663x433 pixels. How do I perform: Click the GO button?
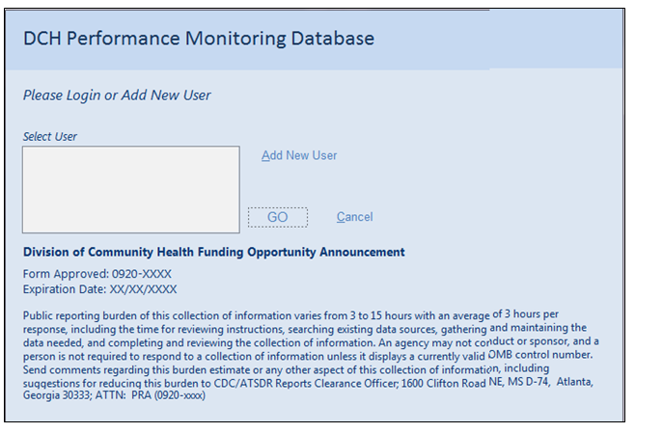coord(278,217)
